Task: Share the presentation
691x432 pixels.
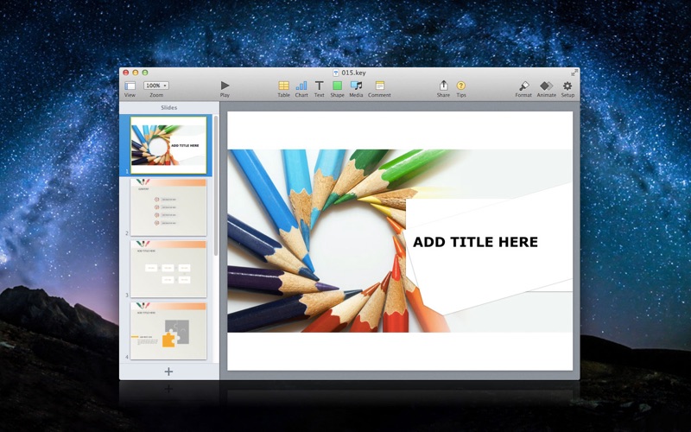Action: [x=443, y=86]
